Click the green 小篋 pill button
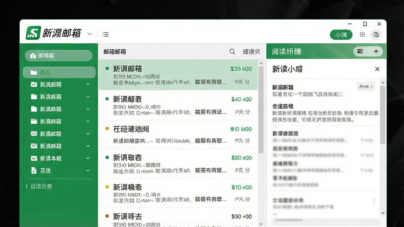Screen dimensions: 404x227 point(341,35)
